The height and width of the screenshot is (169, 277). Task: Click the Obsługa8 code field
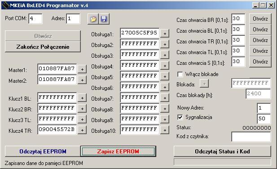click(x=140, y=108)
